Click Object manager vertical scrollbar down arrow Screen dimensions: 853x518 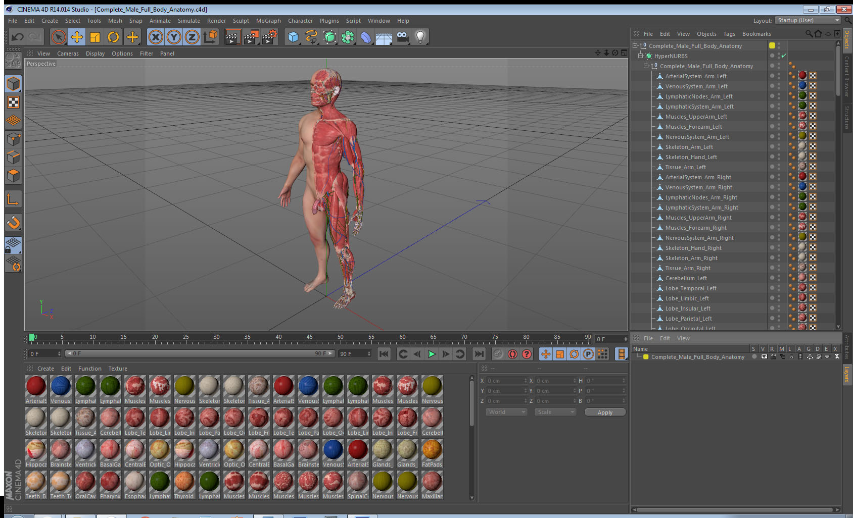tap(838, 327)
